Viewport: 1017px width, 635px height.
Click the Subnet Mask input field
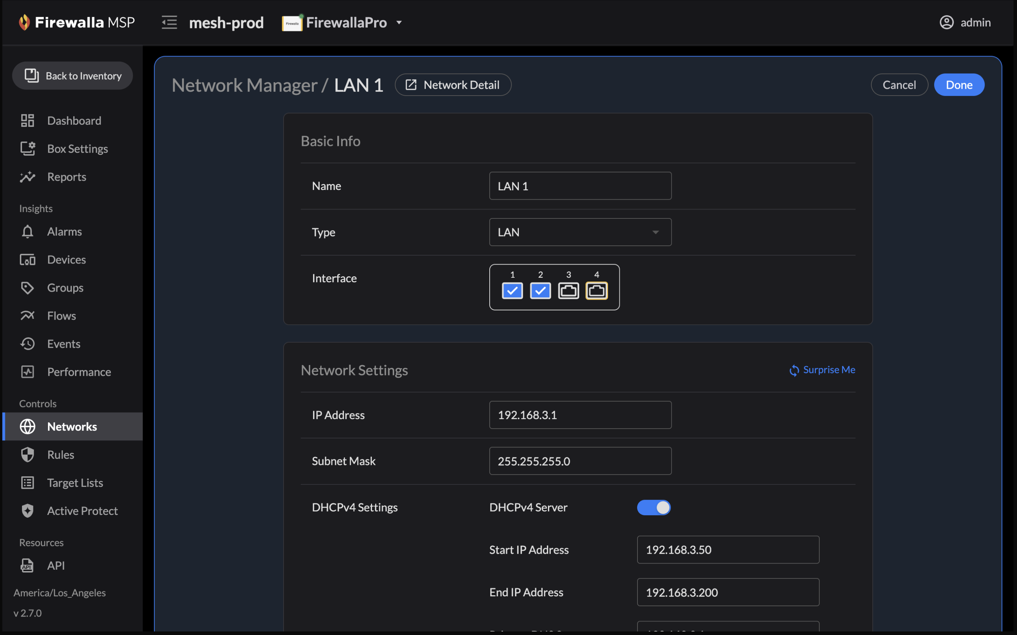point(580,461)
